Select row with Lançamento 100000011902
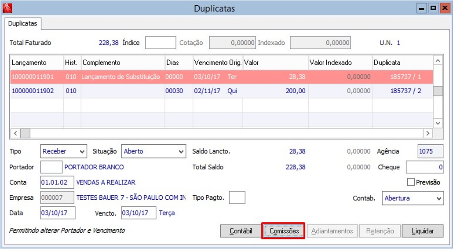This screenshot has height=249, width=453. point(222,91)
